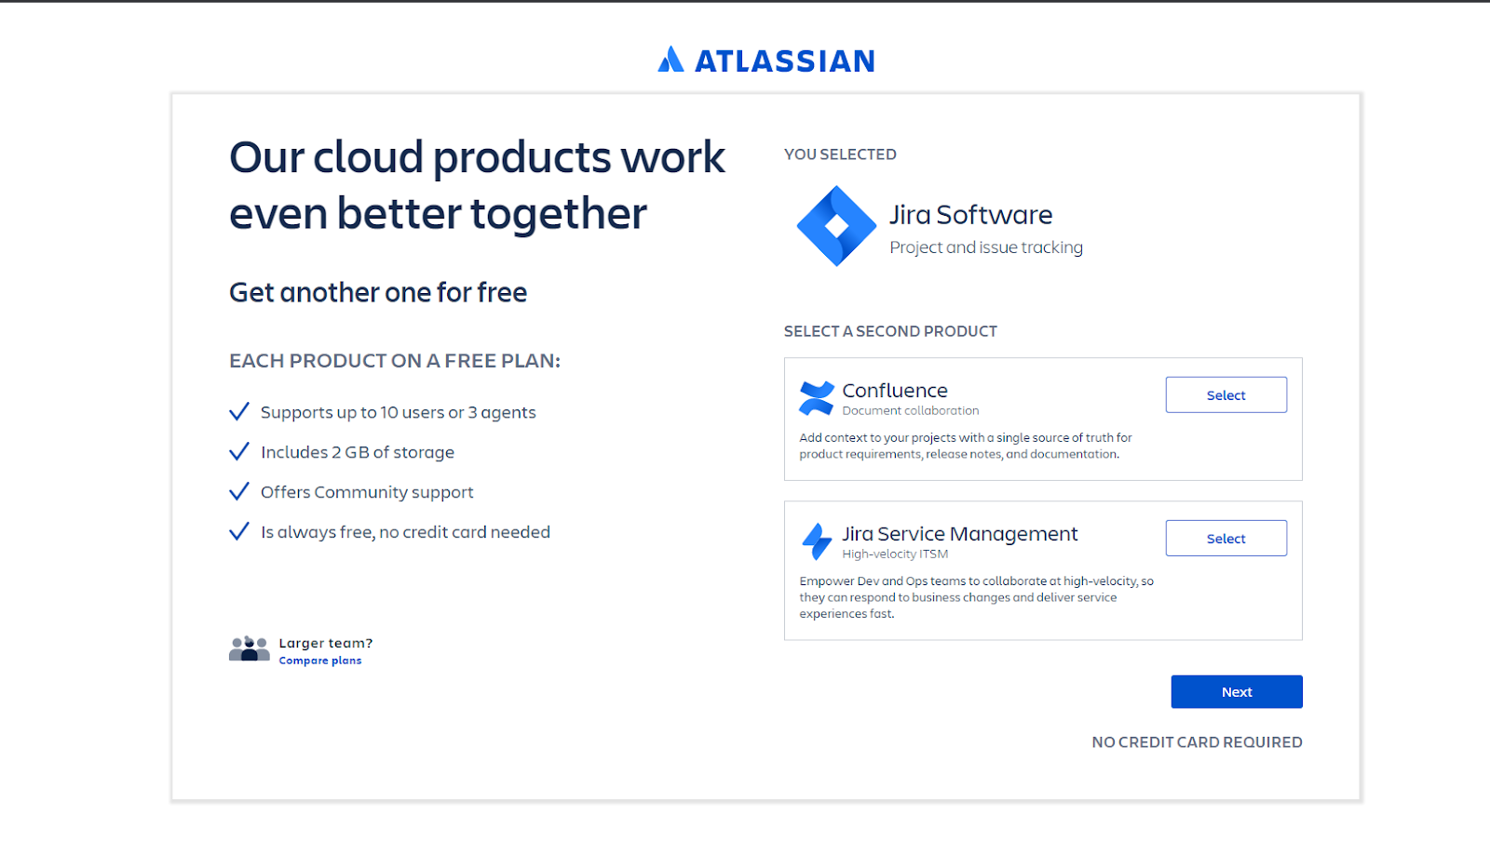Click the Jira Service Management lightning icon
The image size is (1490, 841).
pyautogui.click(x=817, y=541)
